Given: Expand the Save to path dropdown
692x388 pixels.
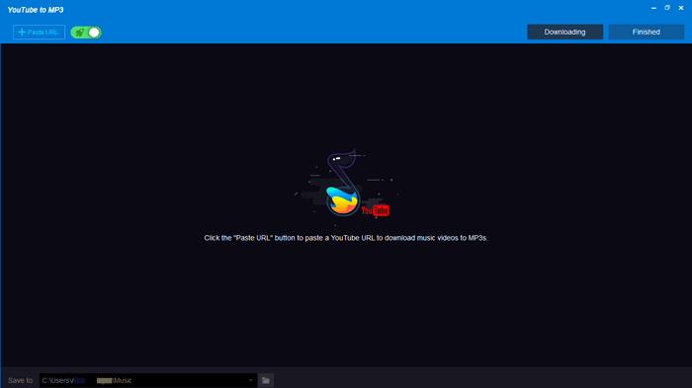Looking at the screenshot, I should (251, 380).
